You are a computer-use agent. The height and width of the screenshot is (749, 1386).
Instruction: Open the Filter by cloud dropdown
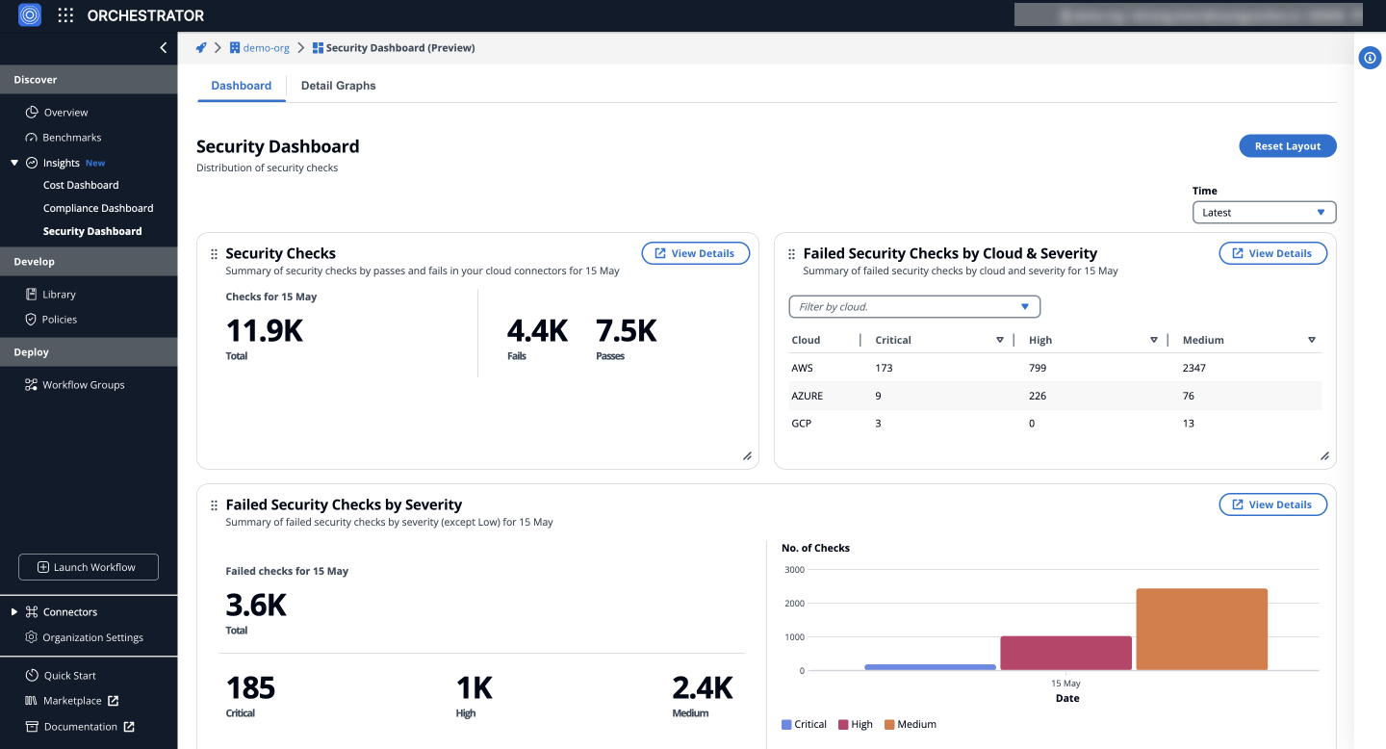[913, 305]
